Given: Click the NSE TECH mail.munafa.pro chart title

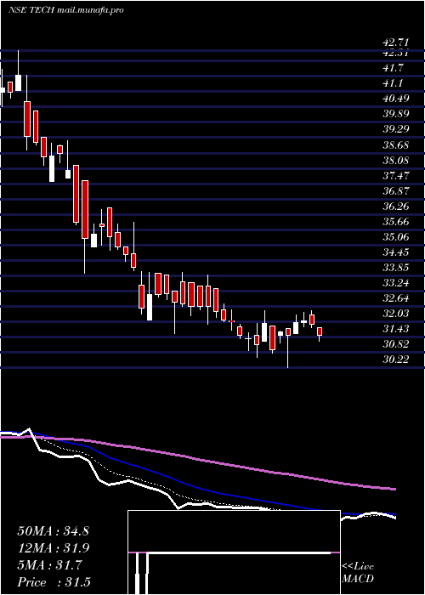Looking at the screenshot, I should [66, 10].
